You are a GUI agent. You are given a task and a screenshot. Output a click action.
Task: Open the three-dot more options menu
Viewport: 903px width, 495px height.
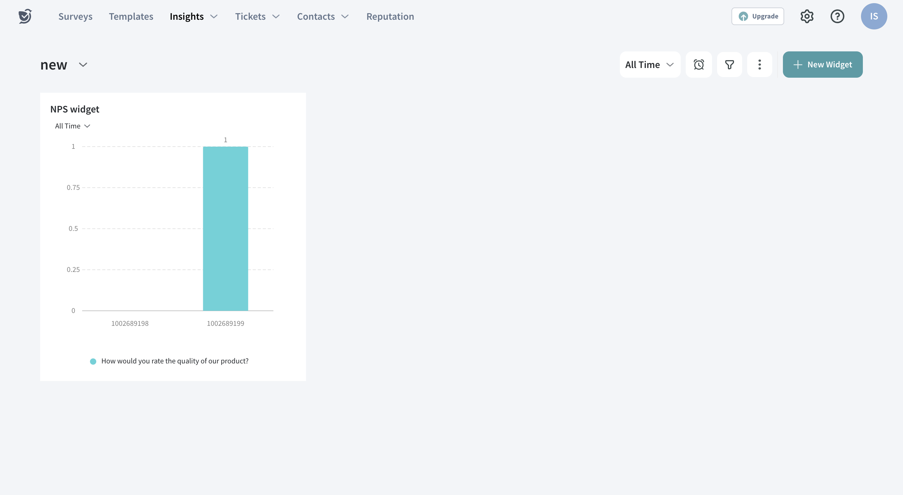coord(759,65)
